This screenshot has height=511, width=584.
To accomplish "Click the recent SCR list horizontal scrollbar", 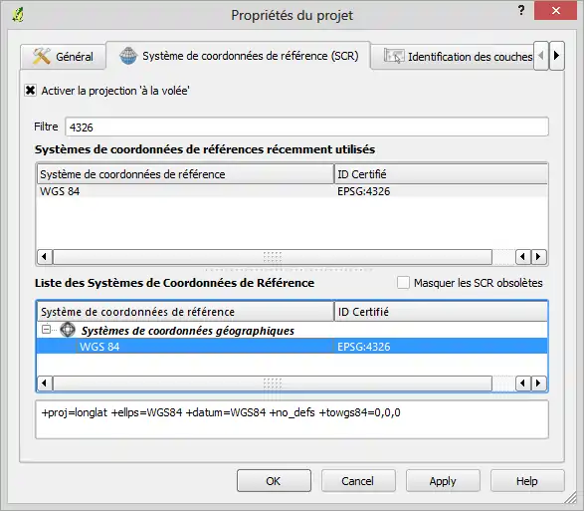I will 273,257.
